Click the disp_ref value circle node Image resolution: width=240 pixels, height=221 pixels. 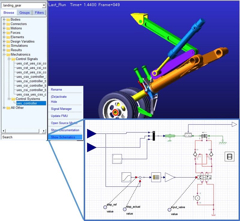click(105, 207)
